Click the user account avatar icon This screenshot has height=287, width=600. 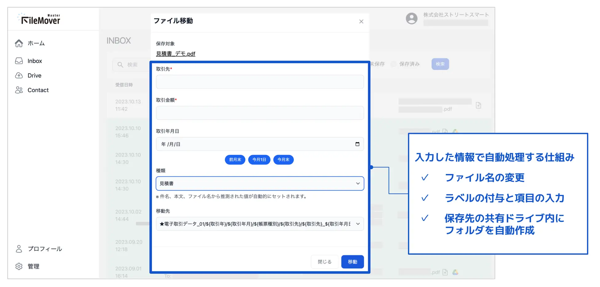tap(411, 18)
